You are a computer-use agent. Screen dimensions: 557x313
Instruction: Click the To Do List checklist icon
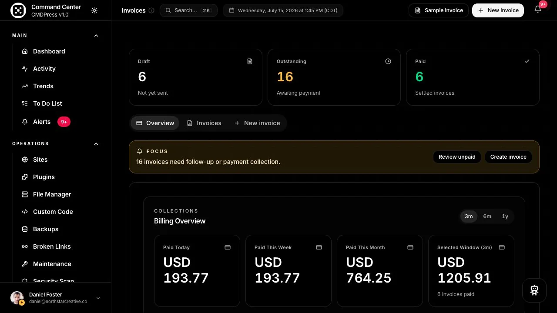click(25, 103)
